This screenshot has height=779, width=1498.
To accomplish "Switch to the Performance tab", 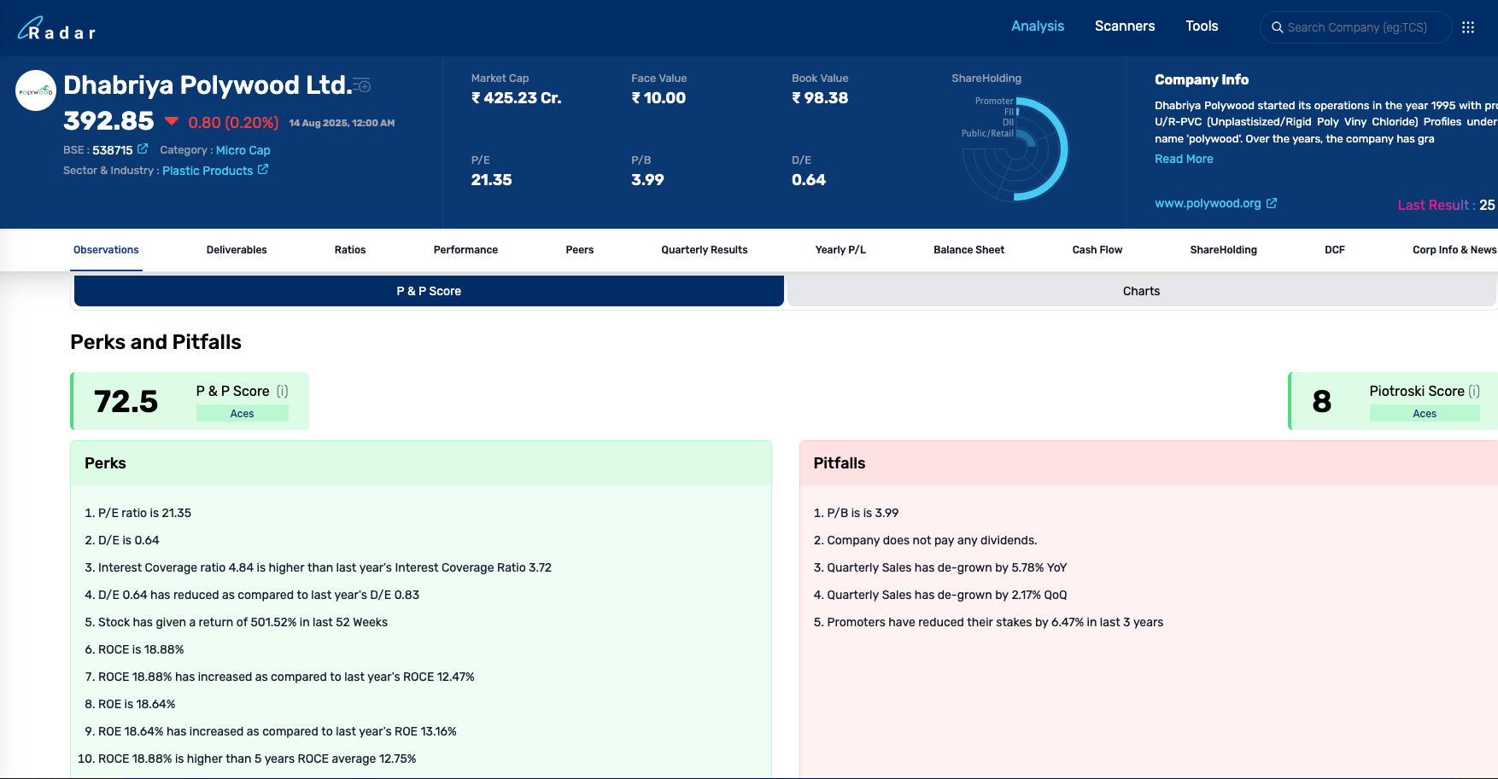I will click(465, 250).
